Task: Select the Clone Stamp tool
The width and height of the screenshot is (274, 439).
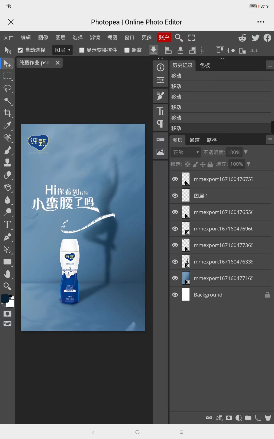Action: tap(7, 163)
